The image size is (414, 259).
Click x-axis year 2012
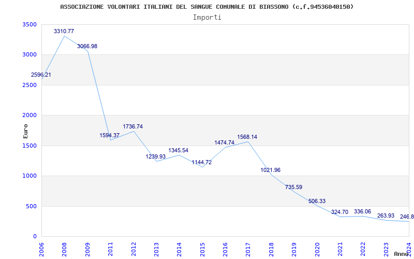[x=134, y=249]
